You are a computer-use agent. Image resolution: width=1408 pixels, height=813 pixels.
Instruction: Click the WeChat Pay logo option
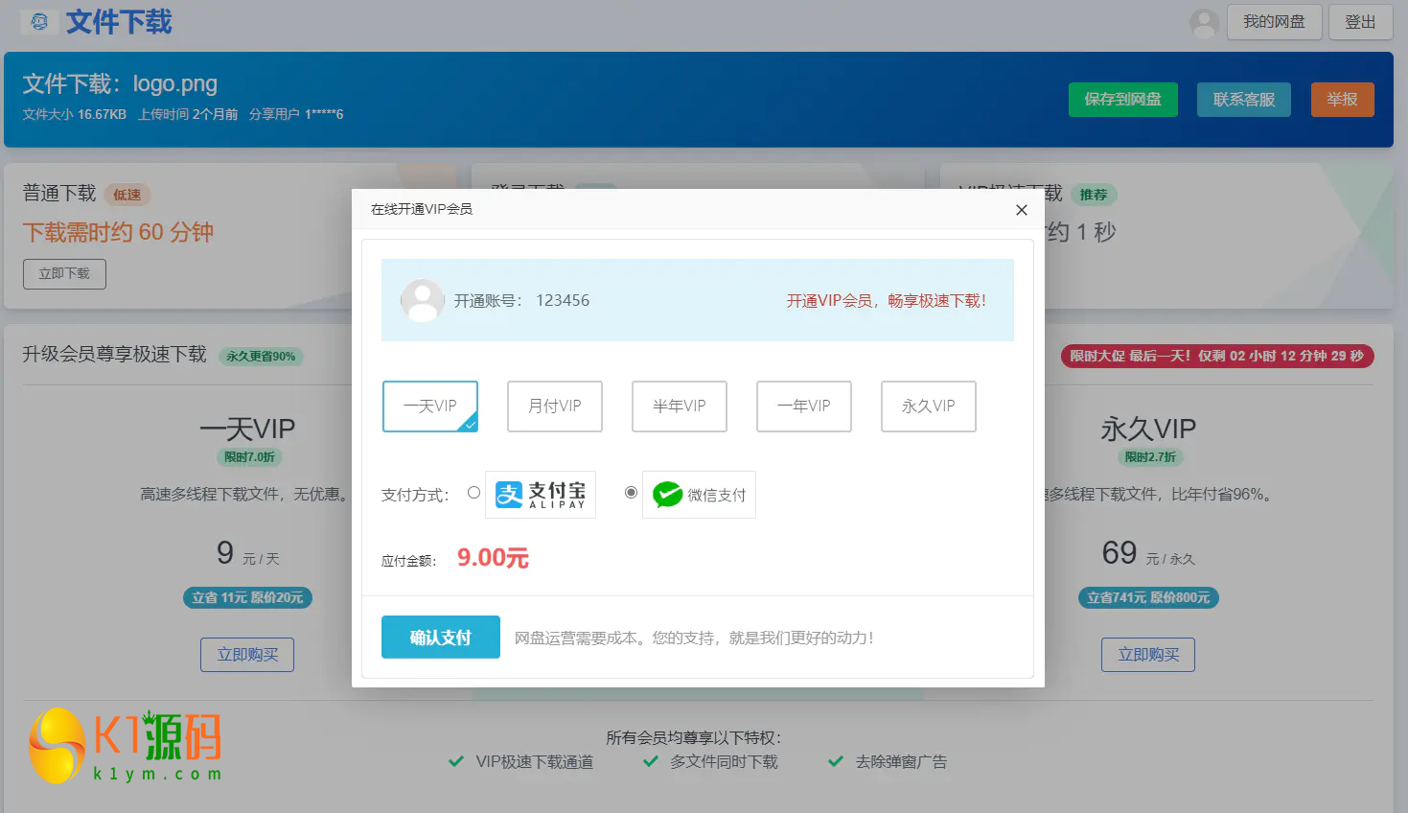pos(699,495)
